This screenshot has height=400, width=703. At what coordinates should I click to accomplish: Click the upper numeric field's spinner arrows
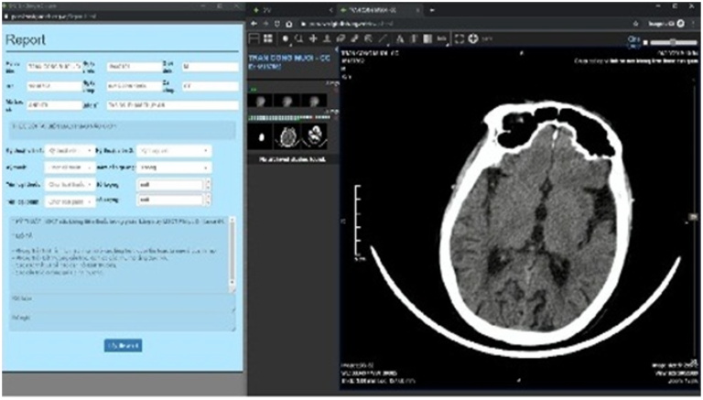pos(208,184)
